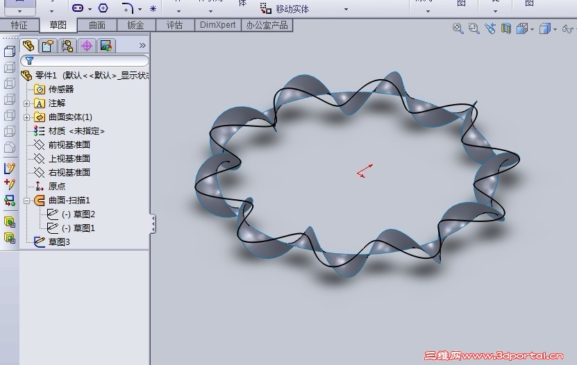Click the 移动实体 button label

pyautogui.click(x=292, y=9)
